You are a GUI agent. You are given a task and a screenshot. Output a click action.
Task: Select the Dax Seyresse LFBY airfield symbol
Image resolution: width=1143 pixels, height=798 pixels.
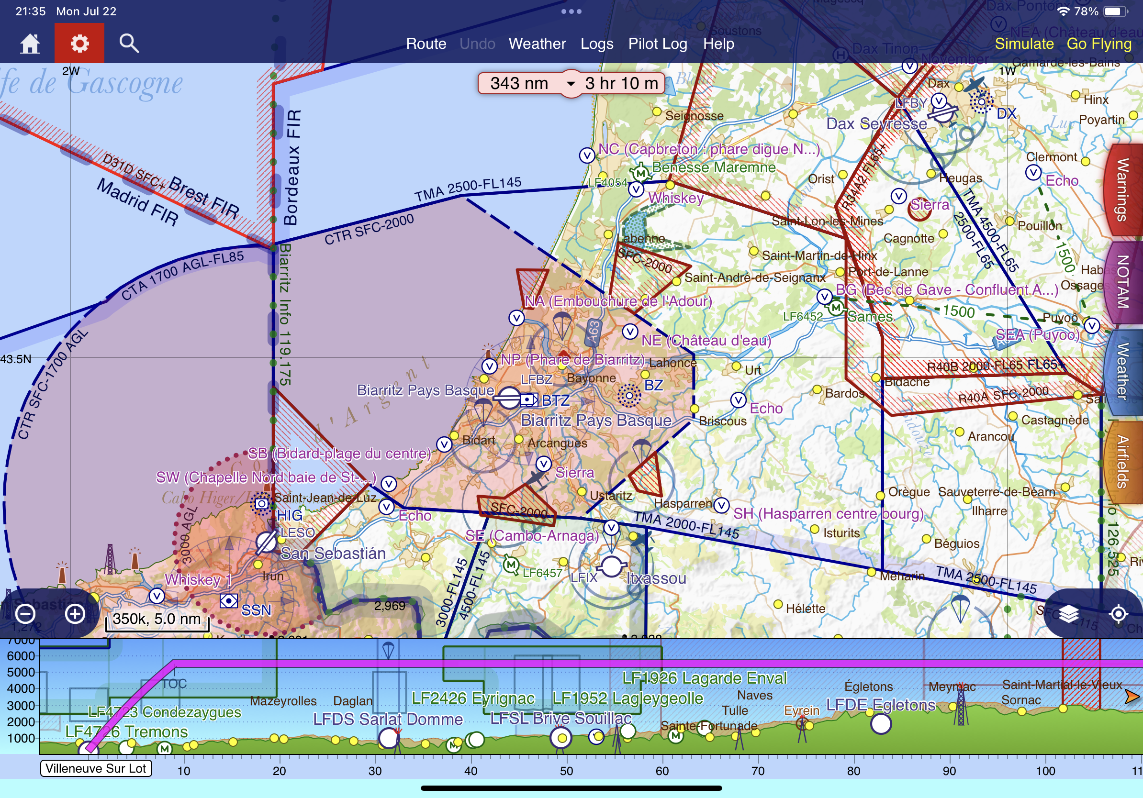pos(942,113)
